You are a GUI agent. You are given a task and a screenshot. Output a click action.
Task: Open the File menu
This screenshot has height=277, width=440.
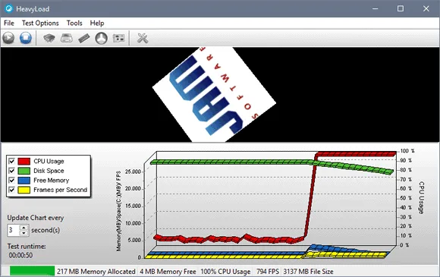(8, 23)
